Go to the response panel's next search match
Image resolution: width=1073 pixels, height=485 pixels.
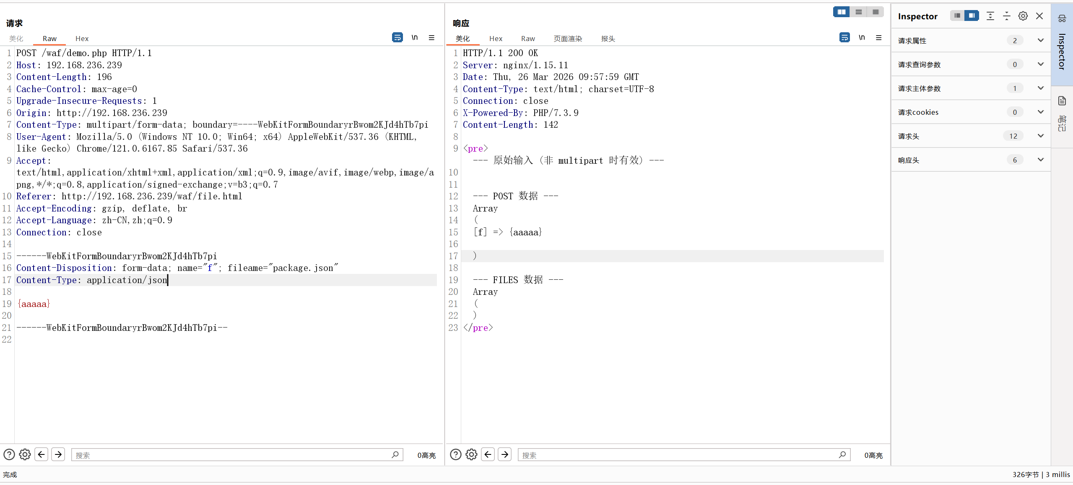[x=504, y=454]
